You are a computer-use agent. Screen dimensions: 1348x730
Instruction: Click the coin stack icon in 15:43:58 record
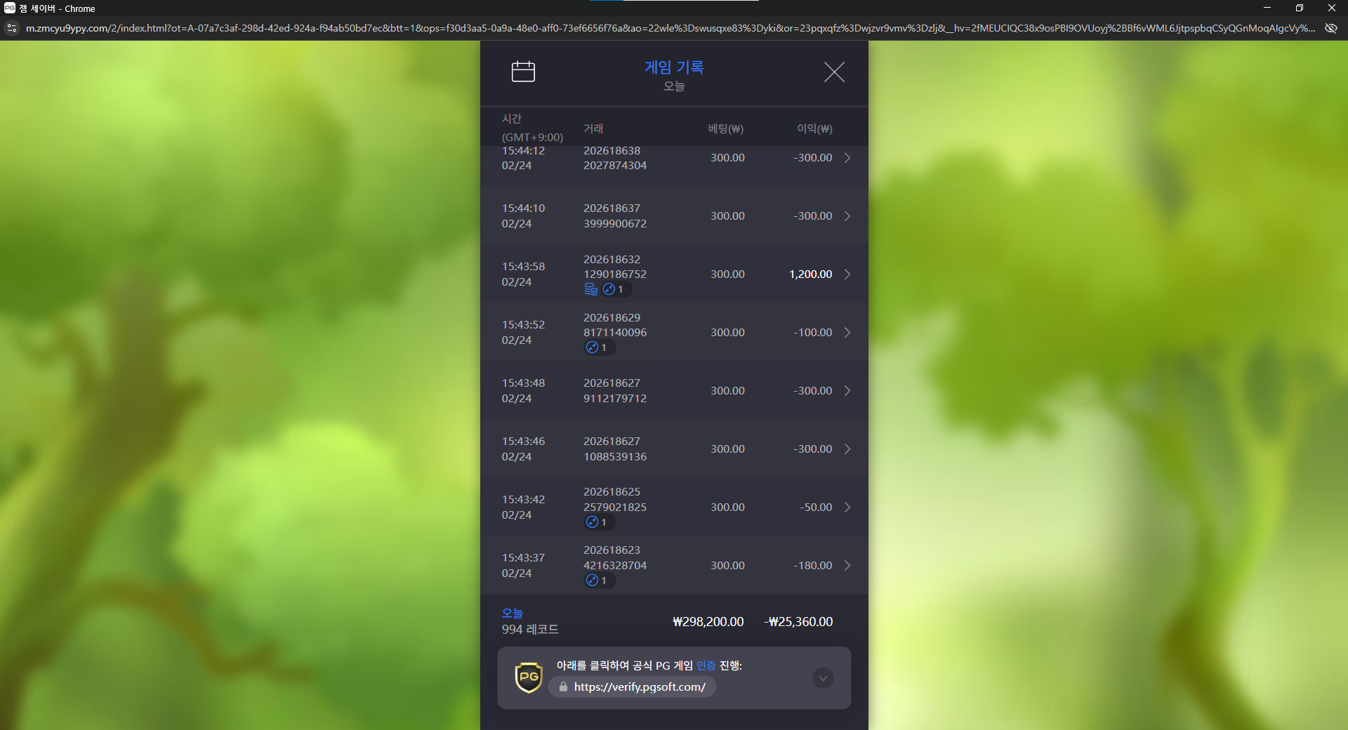point(591,289)
